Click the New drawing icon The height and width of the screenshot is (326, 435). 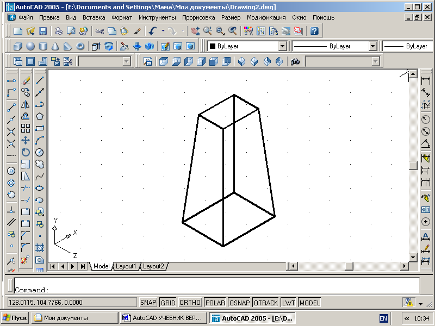[x=18, y=31]
